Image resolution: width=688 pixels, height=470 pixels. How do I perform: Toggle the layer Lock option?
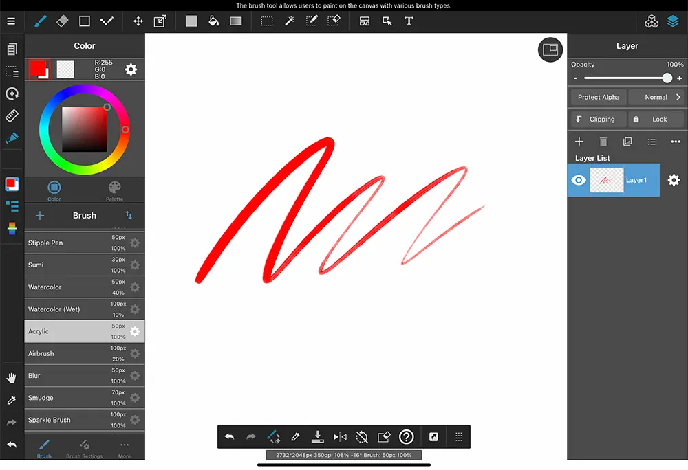(656, 119)
